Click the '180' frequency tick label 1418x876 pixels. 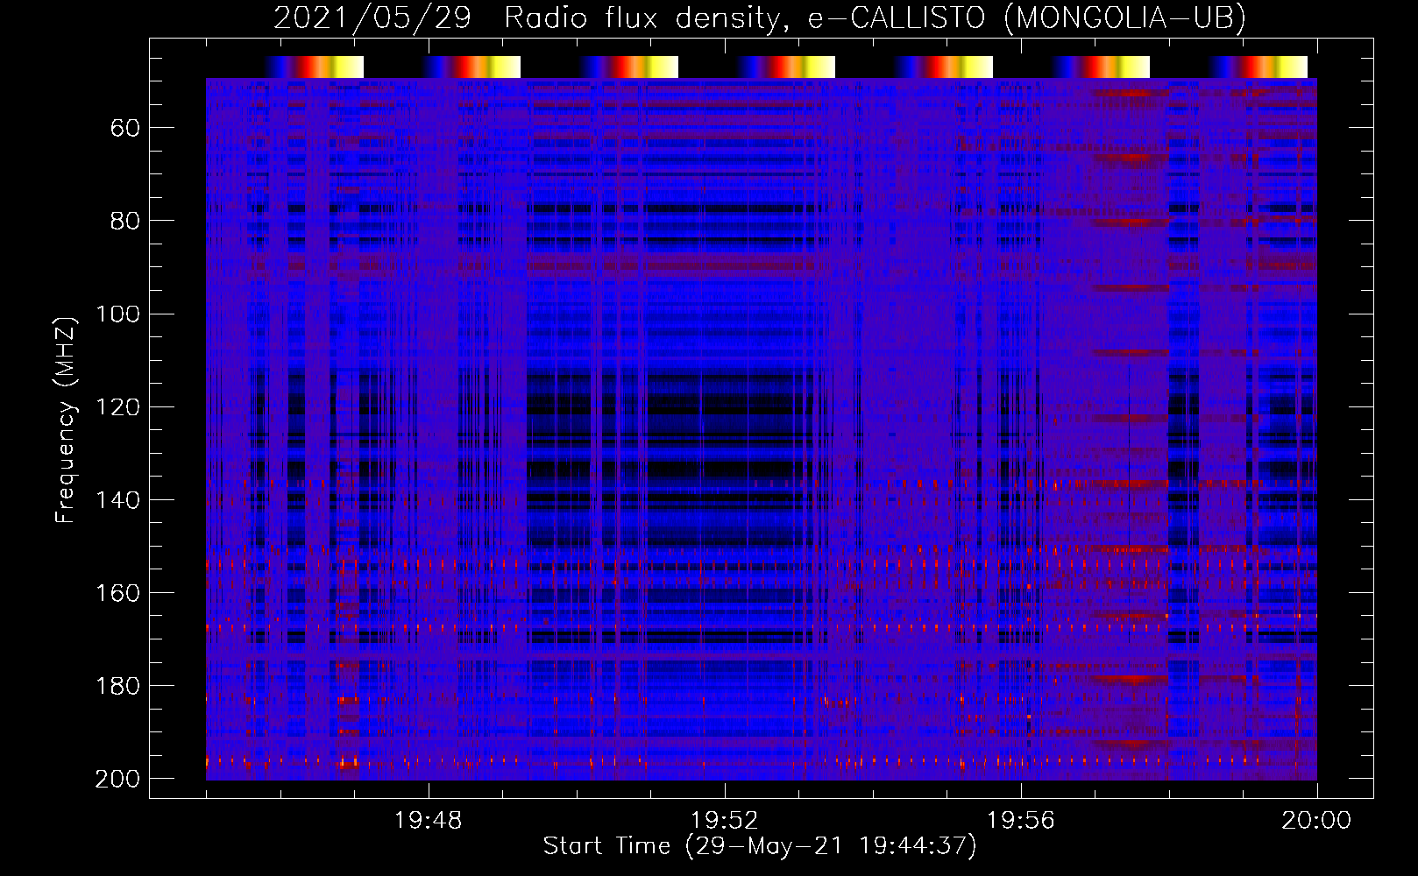(x=117, y=685)
